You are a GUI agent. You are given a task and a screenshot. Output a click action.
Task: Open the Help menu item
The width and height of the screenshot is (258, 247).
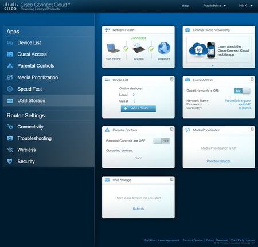coord(185,6)
